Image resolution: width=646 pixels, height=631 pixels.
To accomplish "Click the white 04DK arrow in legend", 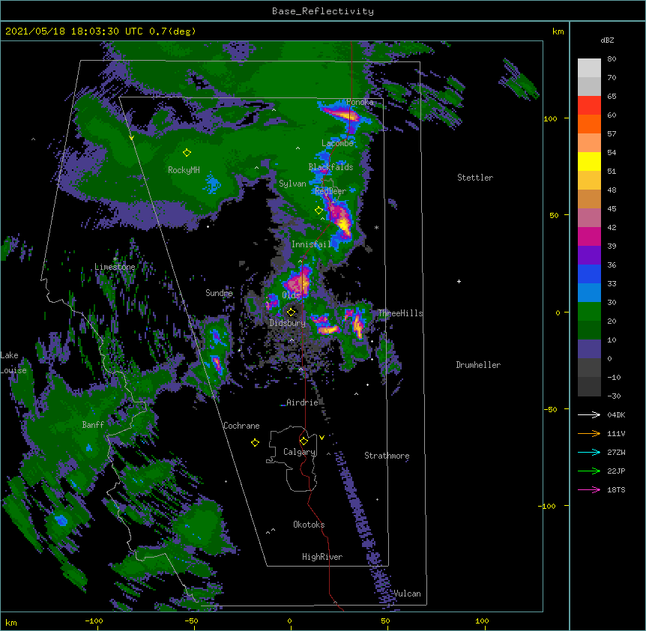I will [x=589, y=414].
